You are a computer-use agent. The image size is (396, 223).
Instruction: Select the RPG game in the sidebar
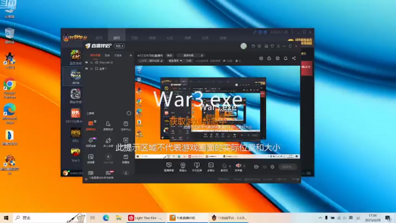pyautogui.click(x=76, y=135)
